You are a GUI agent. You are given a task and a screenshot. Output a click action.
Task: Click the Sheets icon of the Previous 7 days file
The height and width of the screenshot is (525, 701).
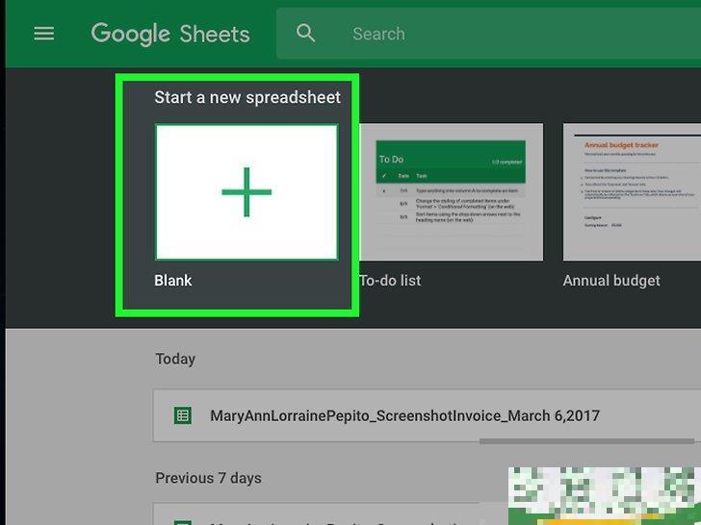(182, 520)
